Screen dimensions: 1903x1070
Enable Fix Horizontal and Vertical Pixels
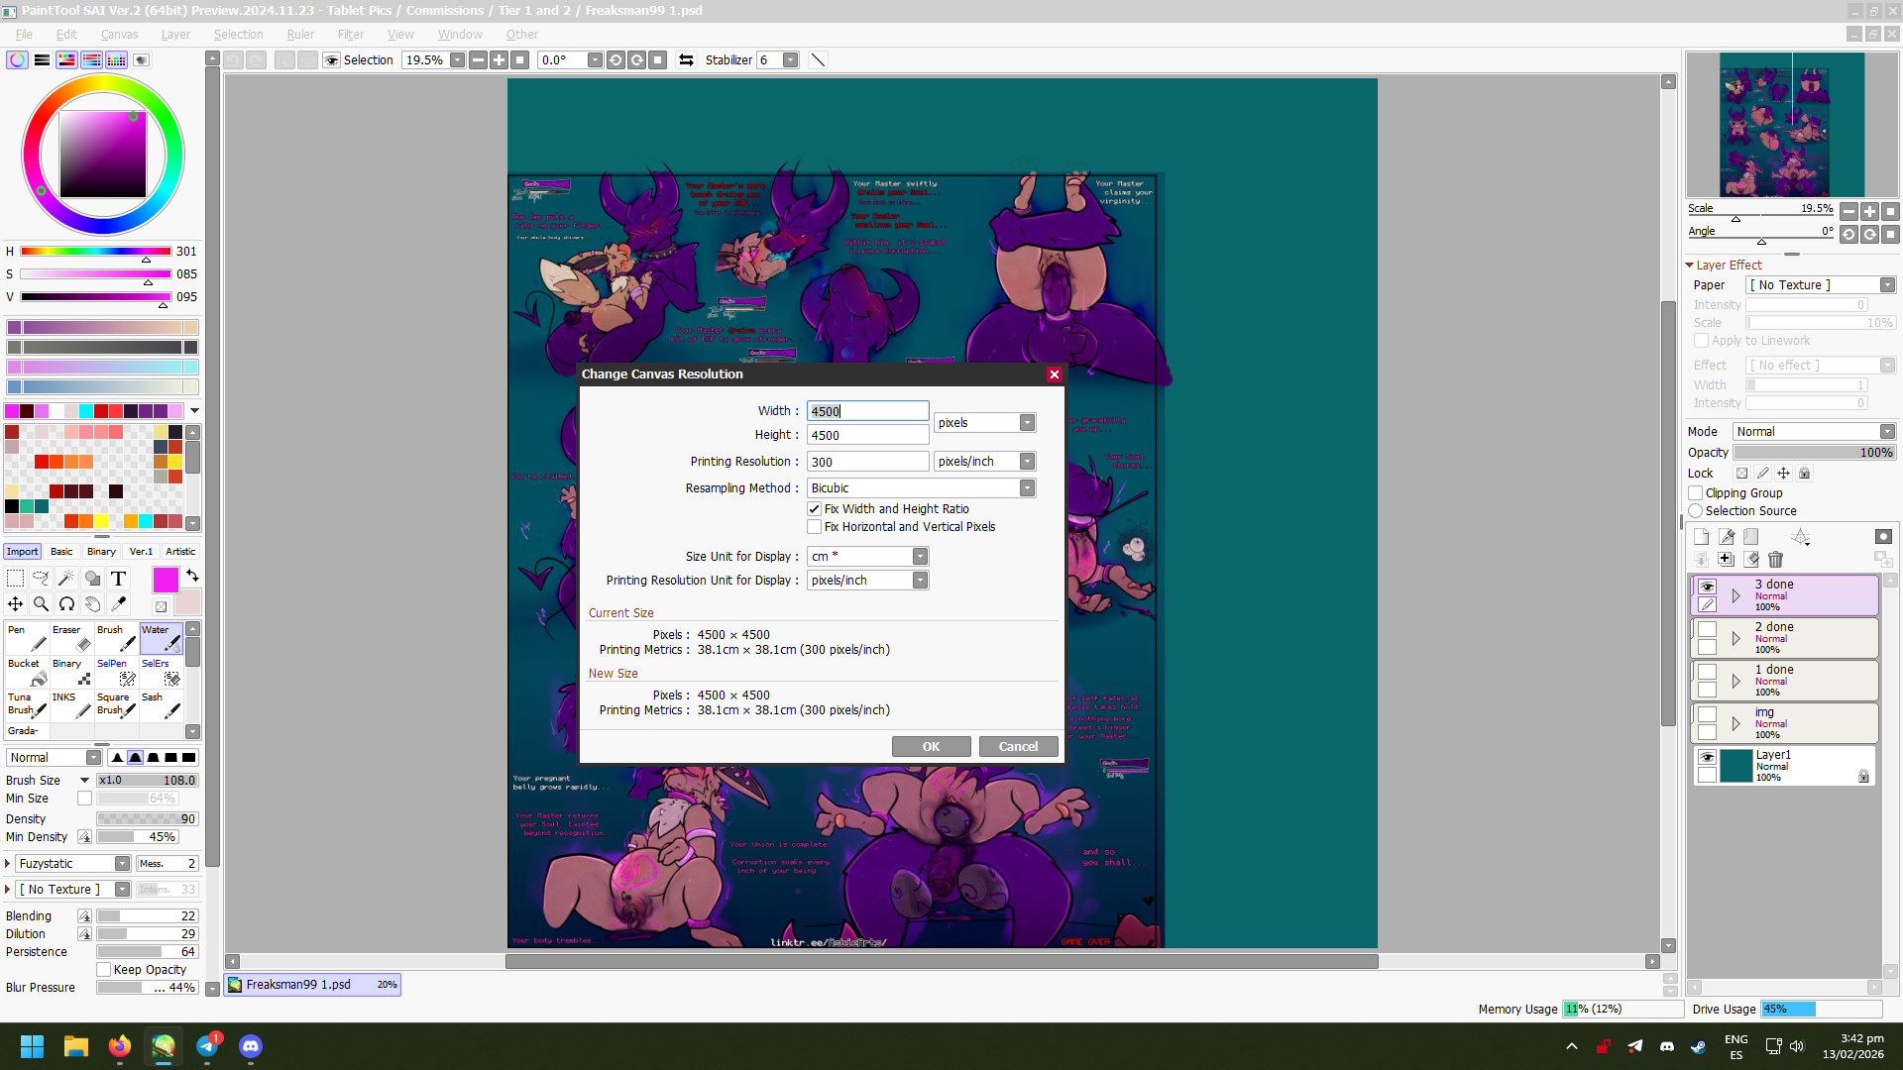pos(815,527)
